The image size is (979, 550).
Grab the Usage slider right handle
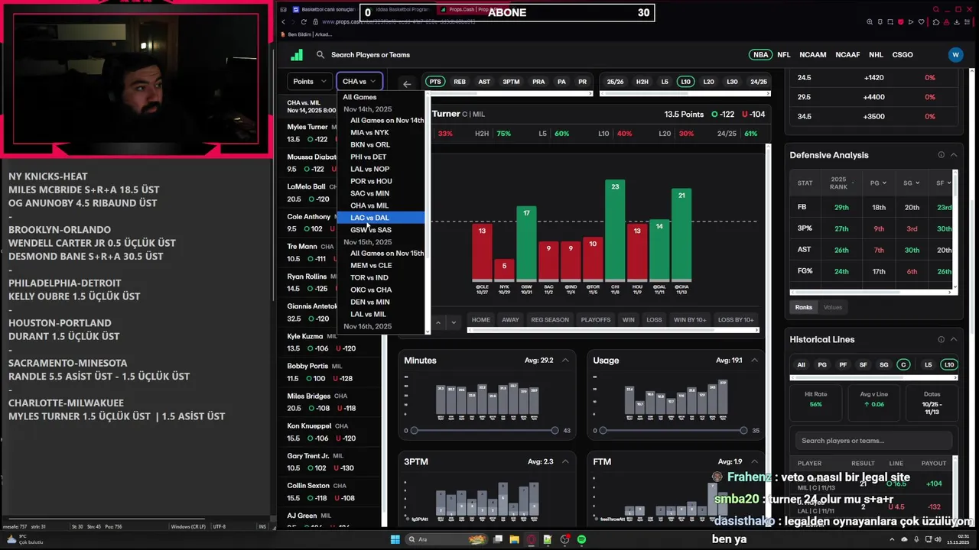click(x=743, y=431)
